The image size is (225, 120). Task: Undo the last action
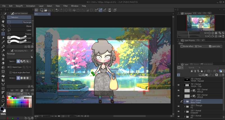57,10
